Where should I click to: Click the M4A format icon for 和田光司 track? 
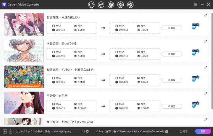195,78
